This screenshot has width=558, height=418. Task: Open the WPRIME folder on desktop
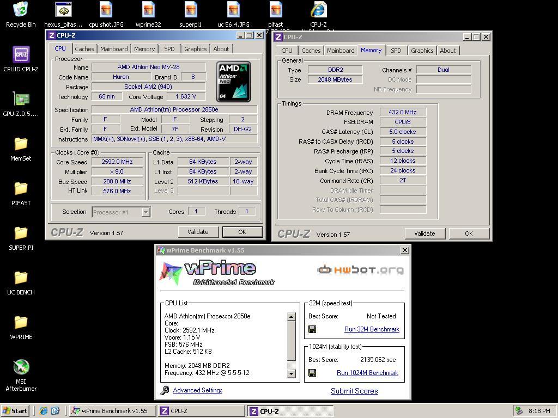tap(21, 327)
